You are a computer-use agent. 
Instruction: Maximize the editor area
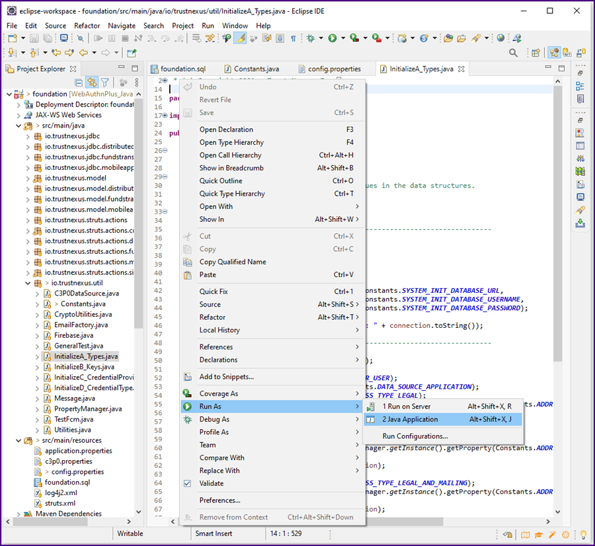[x=561, y=68]
